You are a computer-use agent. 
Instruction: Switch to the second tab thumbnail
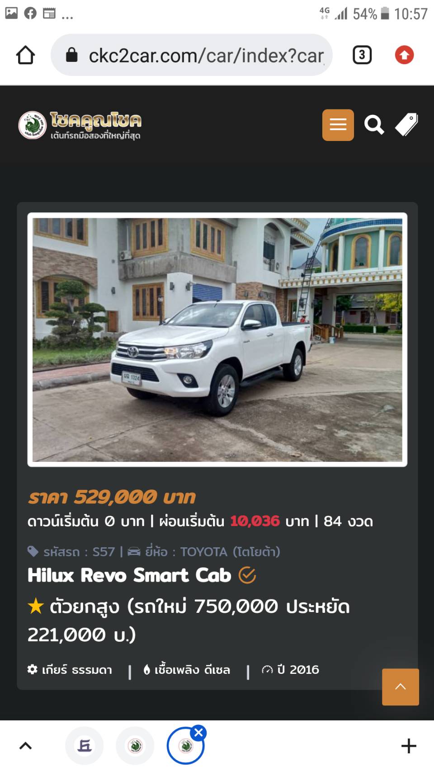(135, 746)
